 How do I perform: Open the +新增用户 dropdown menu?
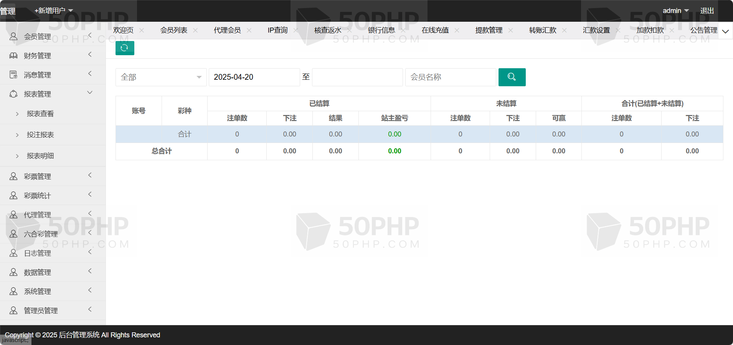point(54,11)
